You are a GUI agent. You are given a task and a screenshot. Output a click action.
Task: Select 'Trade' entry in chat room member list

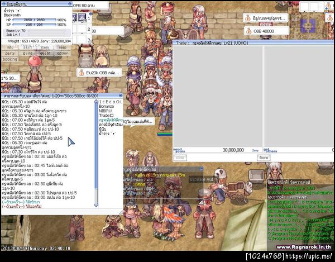[x=106, y=116]
